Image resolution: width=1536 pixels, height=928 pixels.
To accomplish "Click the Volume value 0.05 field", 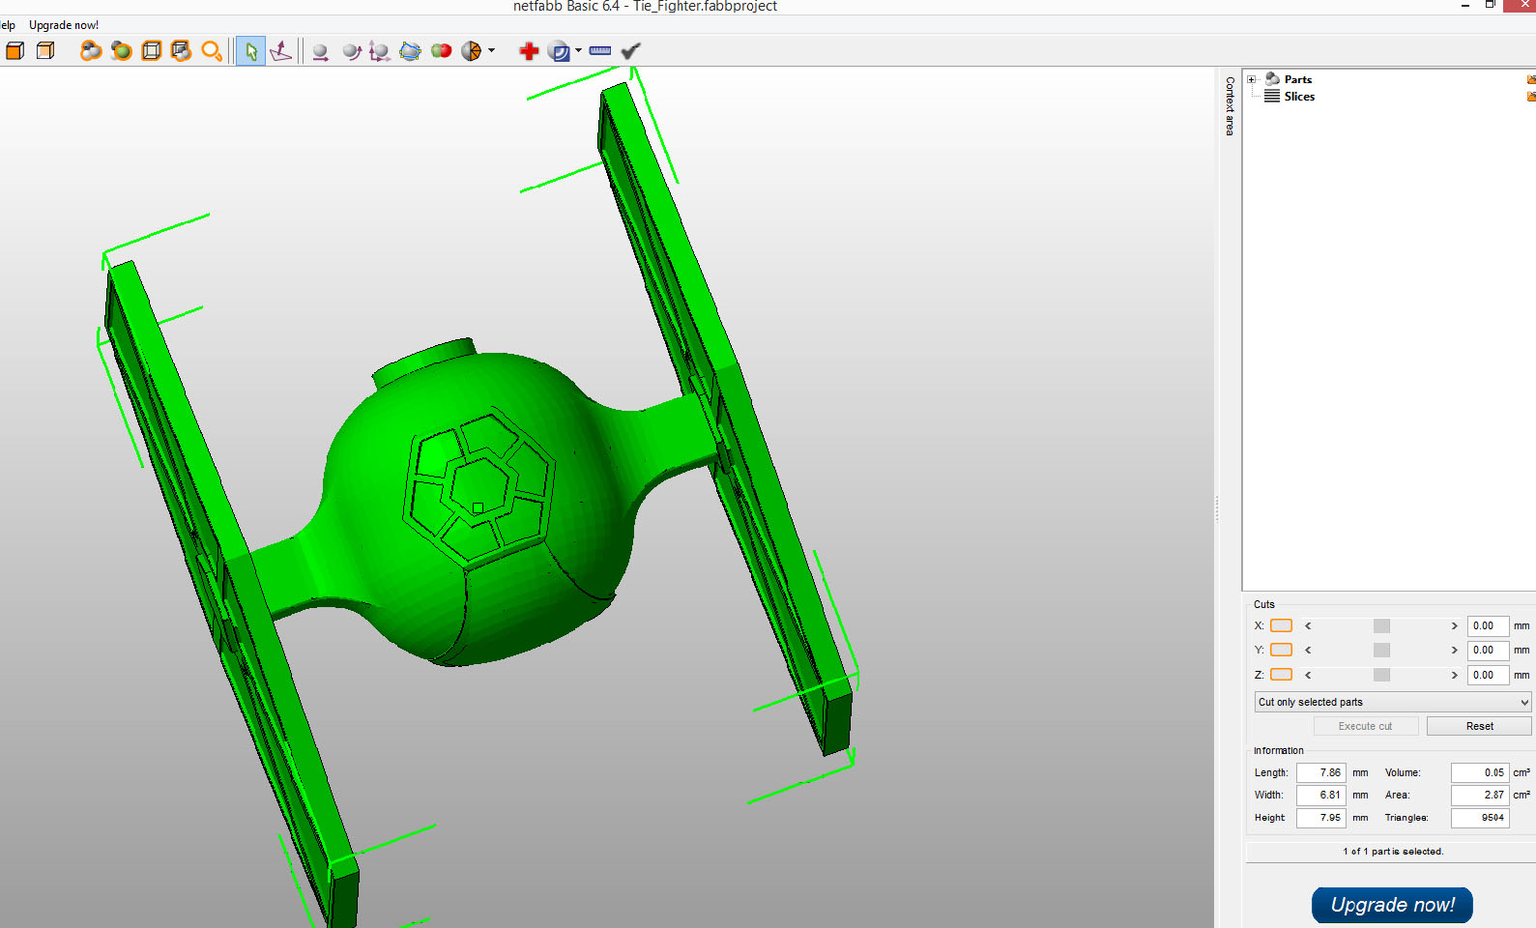I will [1480, 772].
